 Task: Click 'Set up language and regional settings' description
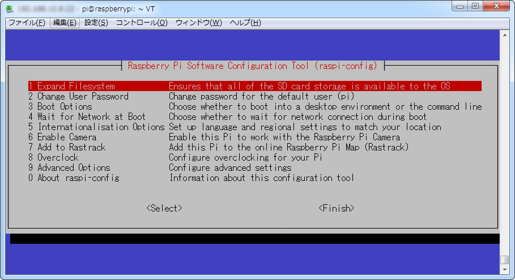[x=305, y=127]
